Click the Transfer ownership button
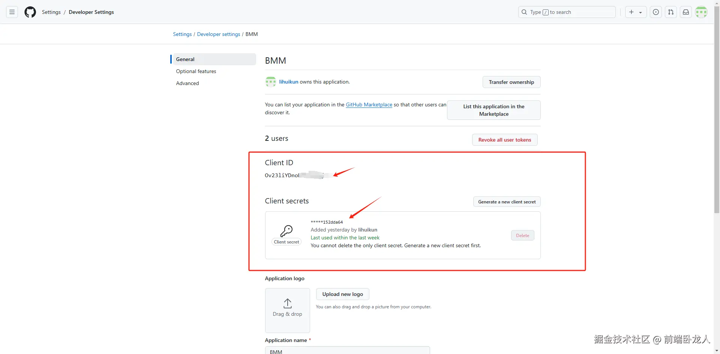This screenshot has height=354, width=720. pyautogui.click(x=511, y=82)
